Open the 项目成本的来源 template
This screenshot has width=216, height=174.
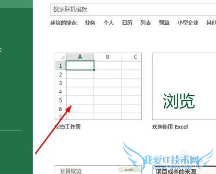[x=184, y=170]
